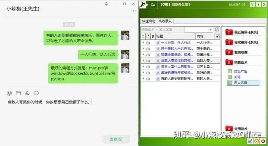Toggle the select-all checkbox in table header
Image resolution: width=268 pixels, height=146 pixels.
point(217,36)
